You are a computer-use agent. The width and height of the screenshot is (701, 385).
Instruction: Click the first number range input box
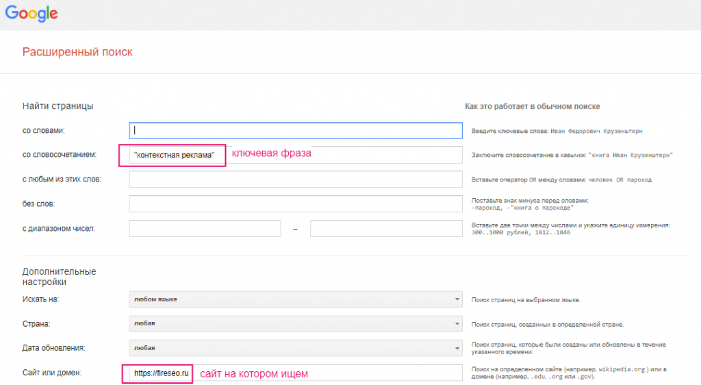[x=205, y=229]
